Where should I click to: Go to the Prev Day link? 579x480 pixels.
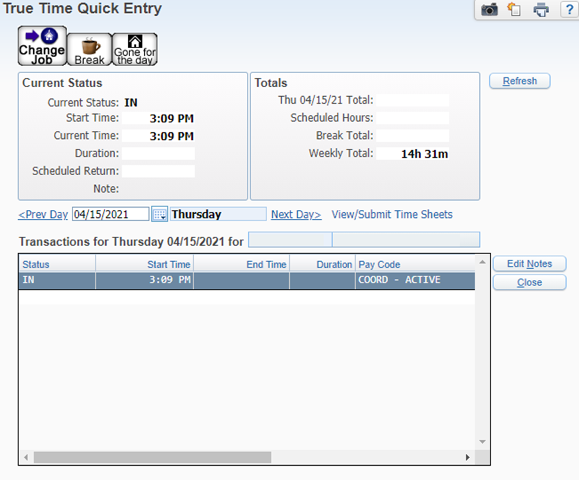pyautogui.click(x=43, y=214)
